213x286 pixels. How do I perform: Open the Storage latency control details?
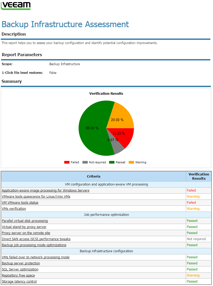coord(19,281)
